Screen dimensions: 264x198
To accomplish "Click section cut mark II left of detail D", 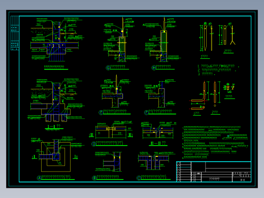I will coord(91,135).
